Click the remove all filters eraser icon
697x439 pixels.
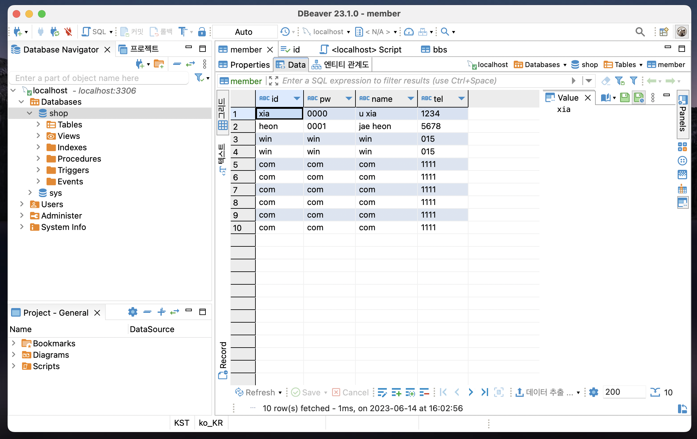606,81
